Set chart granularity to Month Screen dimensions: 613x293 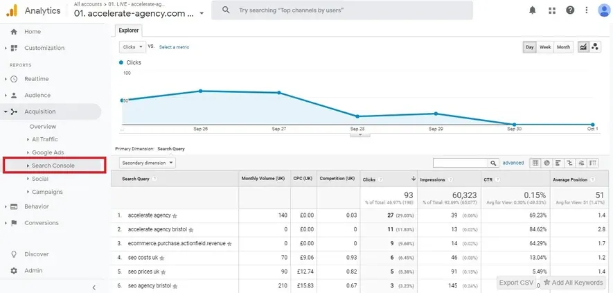coord(563,47)
